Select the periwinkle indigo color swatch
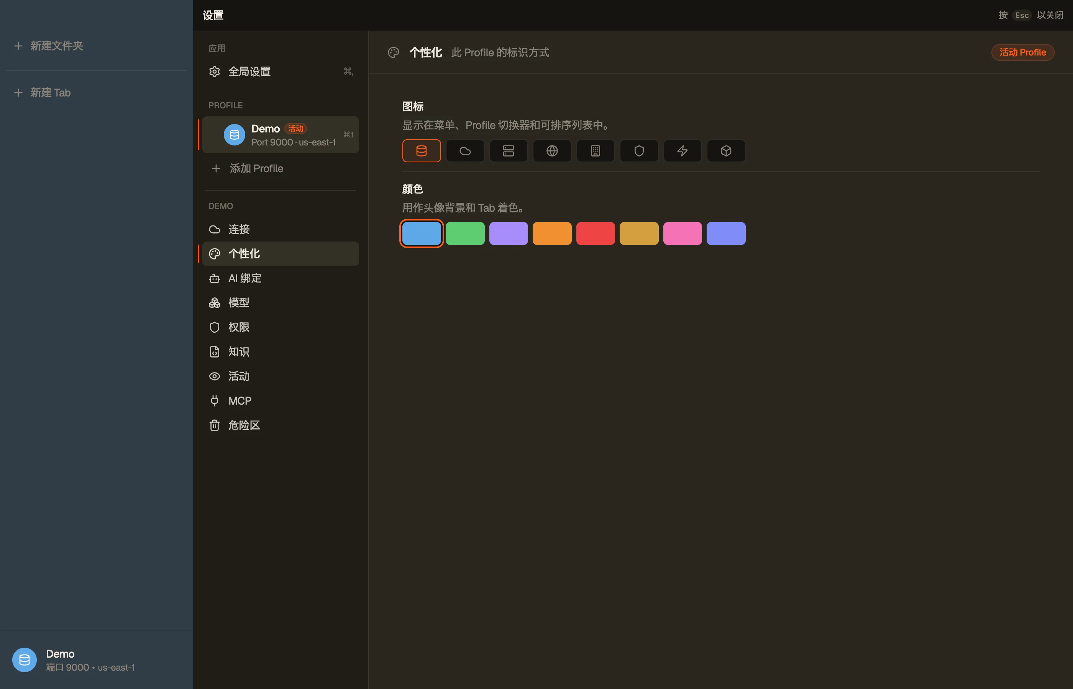 pyautogui.click(x=725, y=233)
